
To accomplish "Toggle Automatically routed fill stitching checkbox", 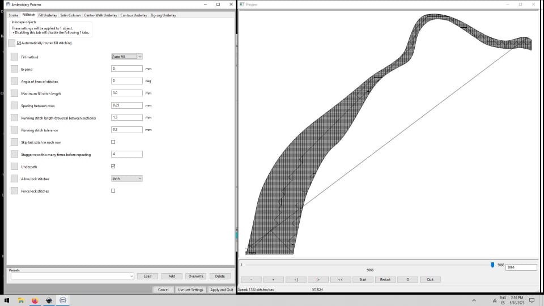I will point(19,43).
